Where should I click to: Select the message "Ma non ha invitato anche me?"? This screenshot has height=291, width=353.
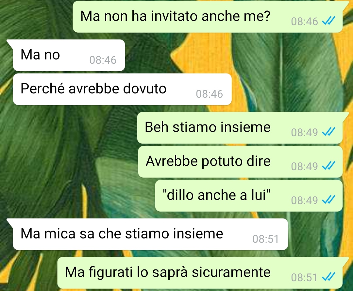pos(207,17)
